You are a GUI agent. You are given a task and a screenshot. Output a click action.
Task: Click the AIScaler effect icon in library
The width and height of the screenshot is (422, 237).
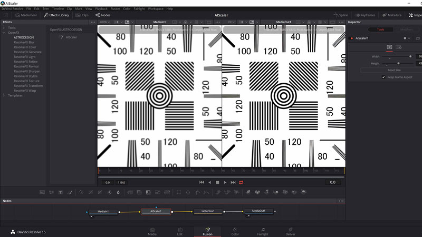click(x=62, y=37)
